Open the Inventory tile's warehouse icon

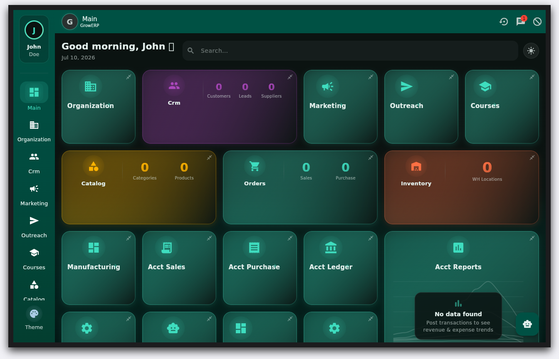(416, 166)
